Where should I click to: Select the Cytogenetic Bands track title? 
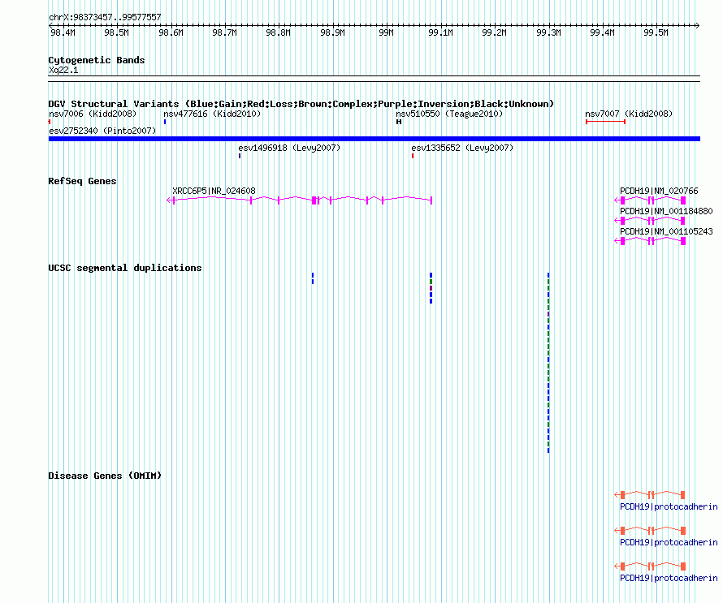pyautogui.click(x=97, y=60)
